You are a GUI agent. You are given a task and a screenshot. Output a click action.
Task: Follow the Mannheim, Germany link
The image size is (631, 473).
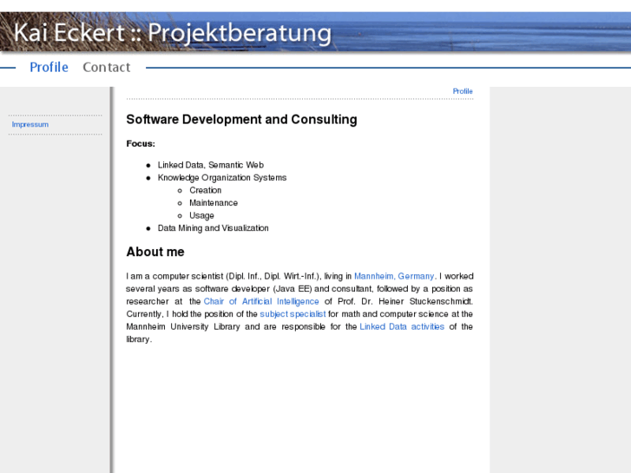coord(394,276)
